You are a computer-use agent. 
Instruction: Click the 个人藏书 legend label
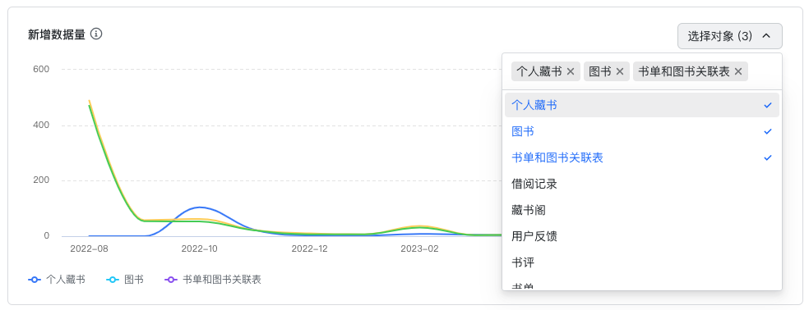pyautogui.click(x=66, y=280)
